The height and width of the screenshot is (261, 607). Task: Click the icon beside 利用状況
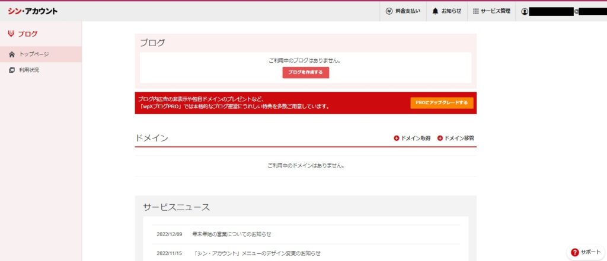click(12, 70)
